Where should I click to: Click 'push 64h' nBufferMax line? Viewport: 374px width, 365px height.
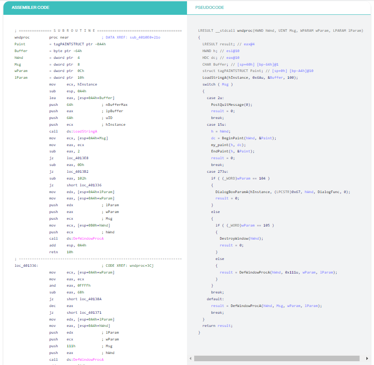(88, 105)
